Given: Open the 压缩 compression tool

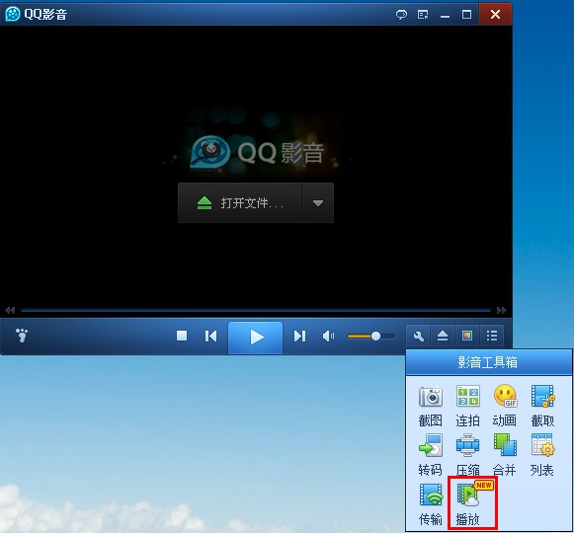Looking at the screenshot, I should (468, 454).
